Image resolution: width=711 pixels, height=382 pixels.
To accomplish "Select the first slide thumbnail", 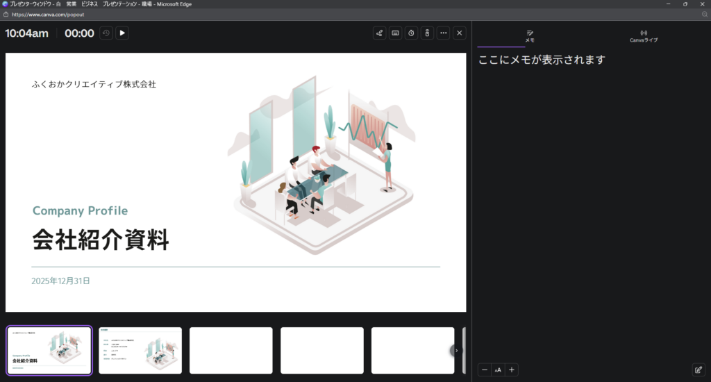I will click(49, 351).
